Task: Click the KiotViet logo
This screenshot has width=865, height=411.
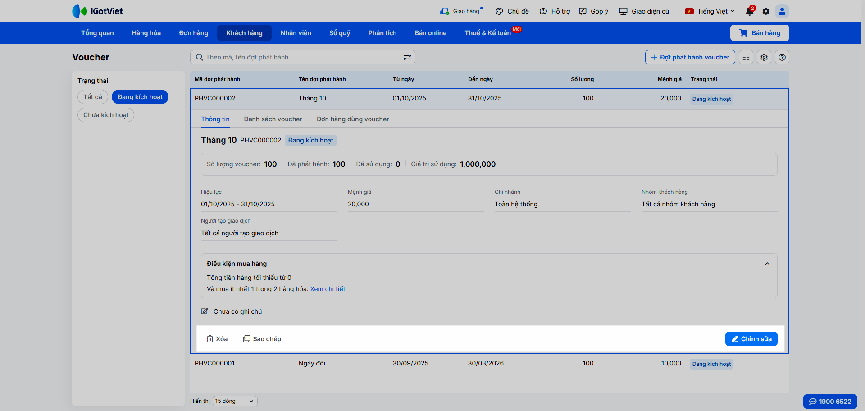Action: (97, 11)
